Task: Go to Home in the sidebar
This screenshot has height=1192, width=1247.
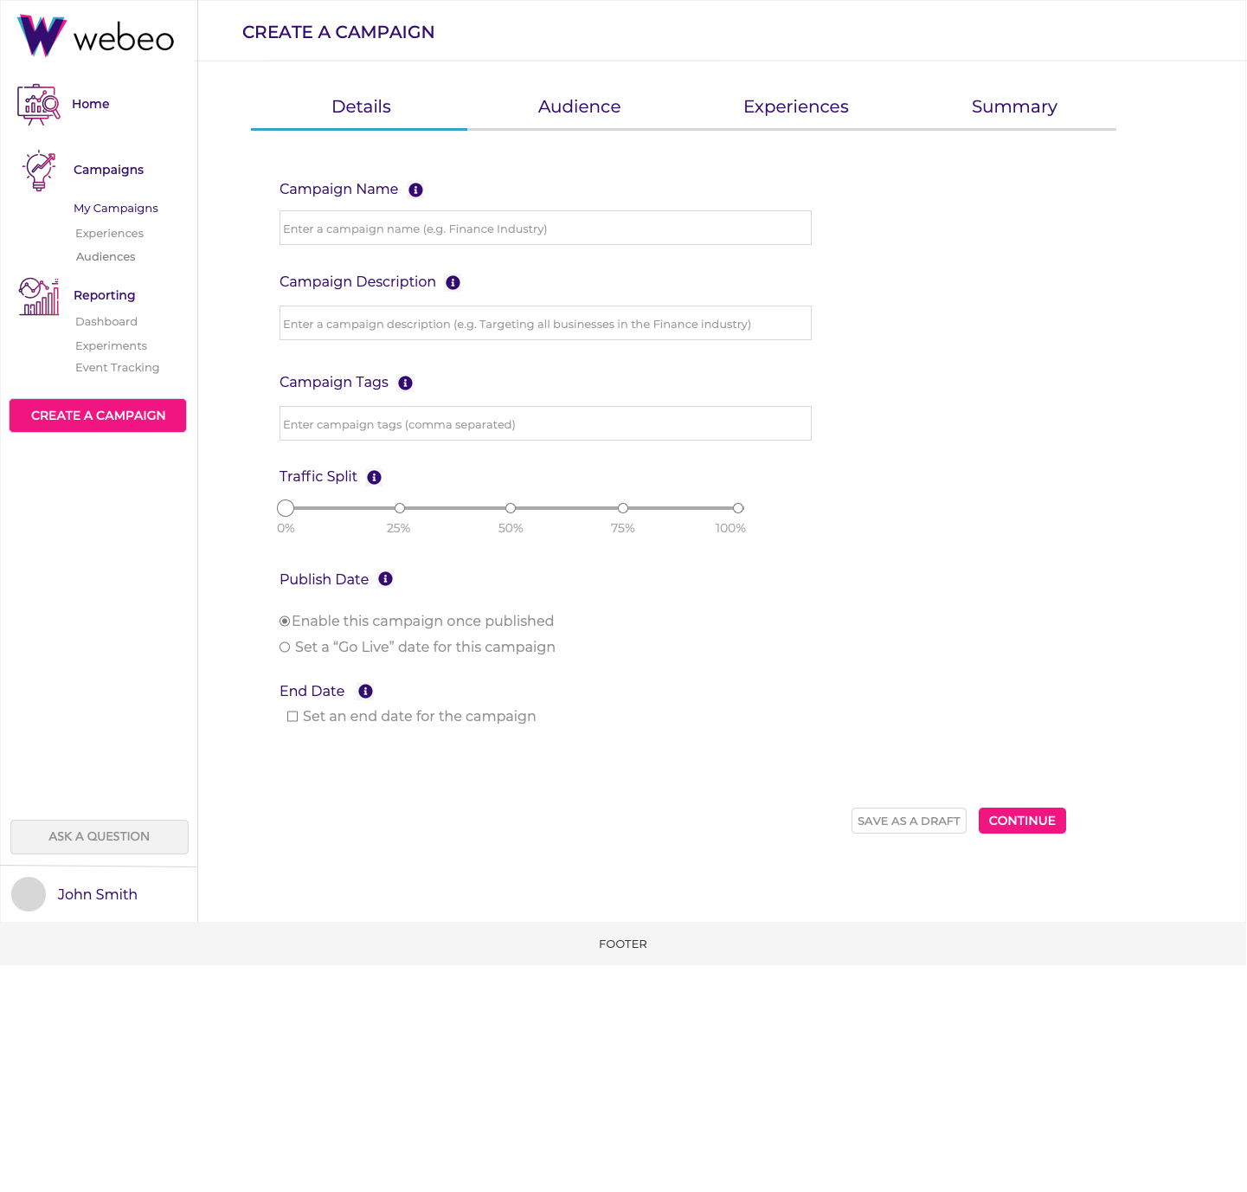Action: (91, 104)
